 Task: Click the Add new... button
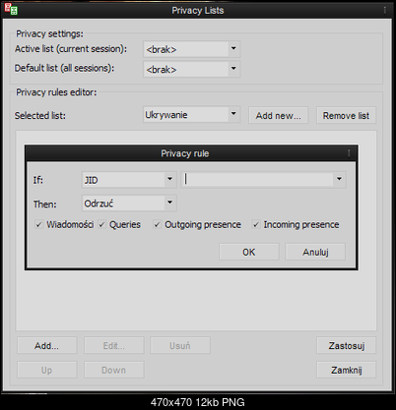(x=278, y=115)
